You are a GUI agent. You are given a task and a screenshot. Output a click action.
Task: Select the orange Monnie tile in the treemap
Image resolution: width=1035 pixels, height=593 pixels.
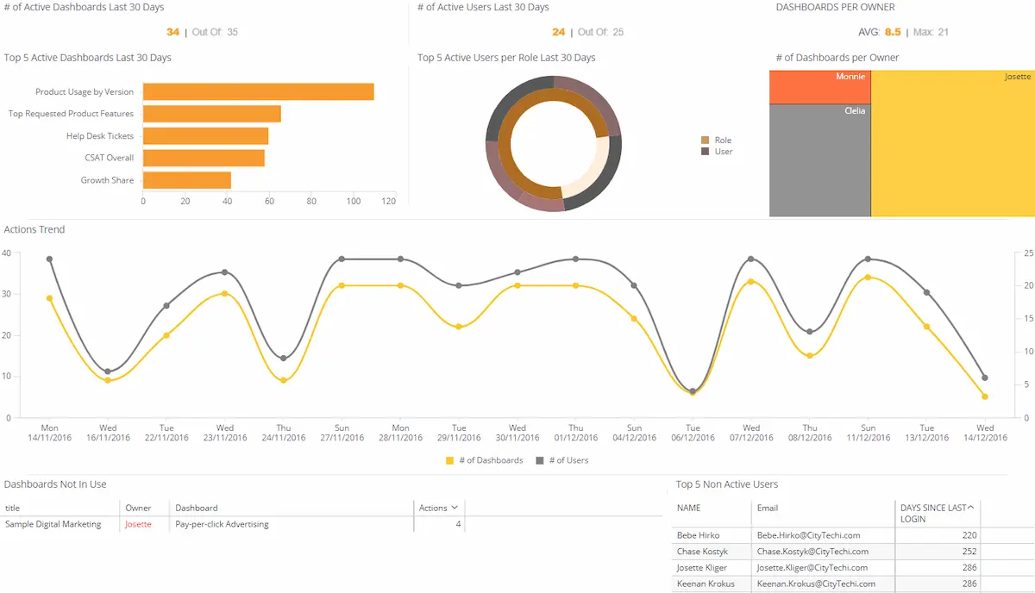[x=819, y=86]
